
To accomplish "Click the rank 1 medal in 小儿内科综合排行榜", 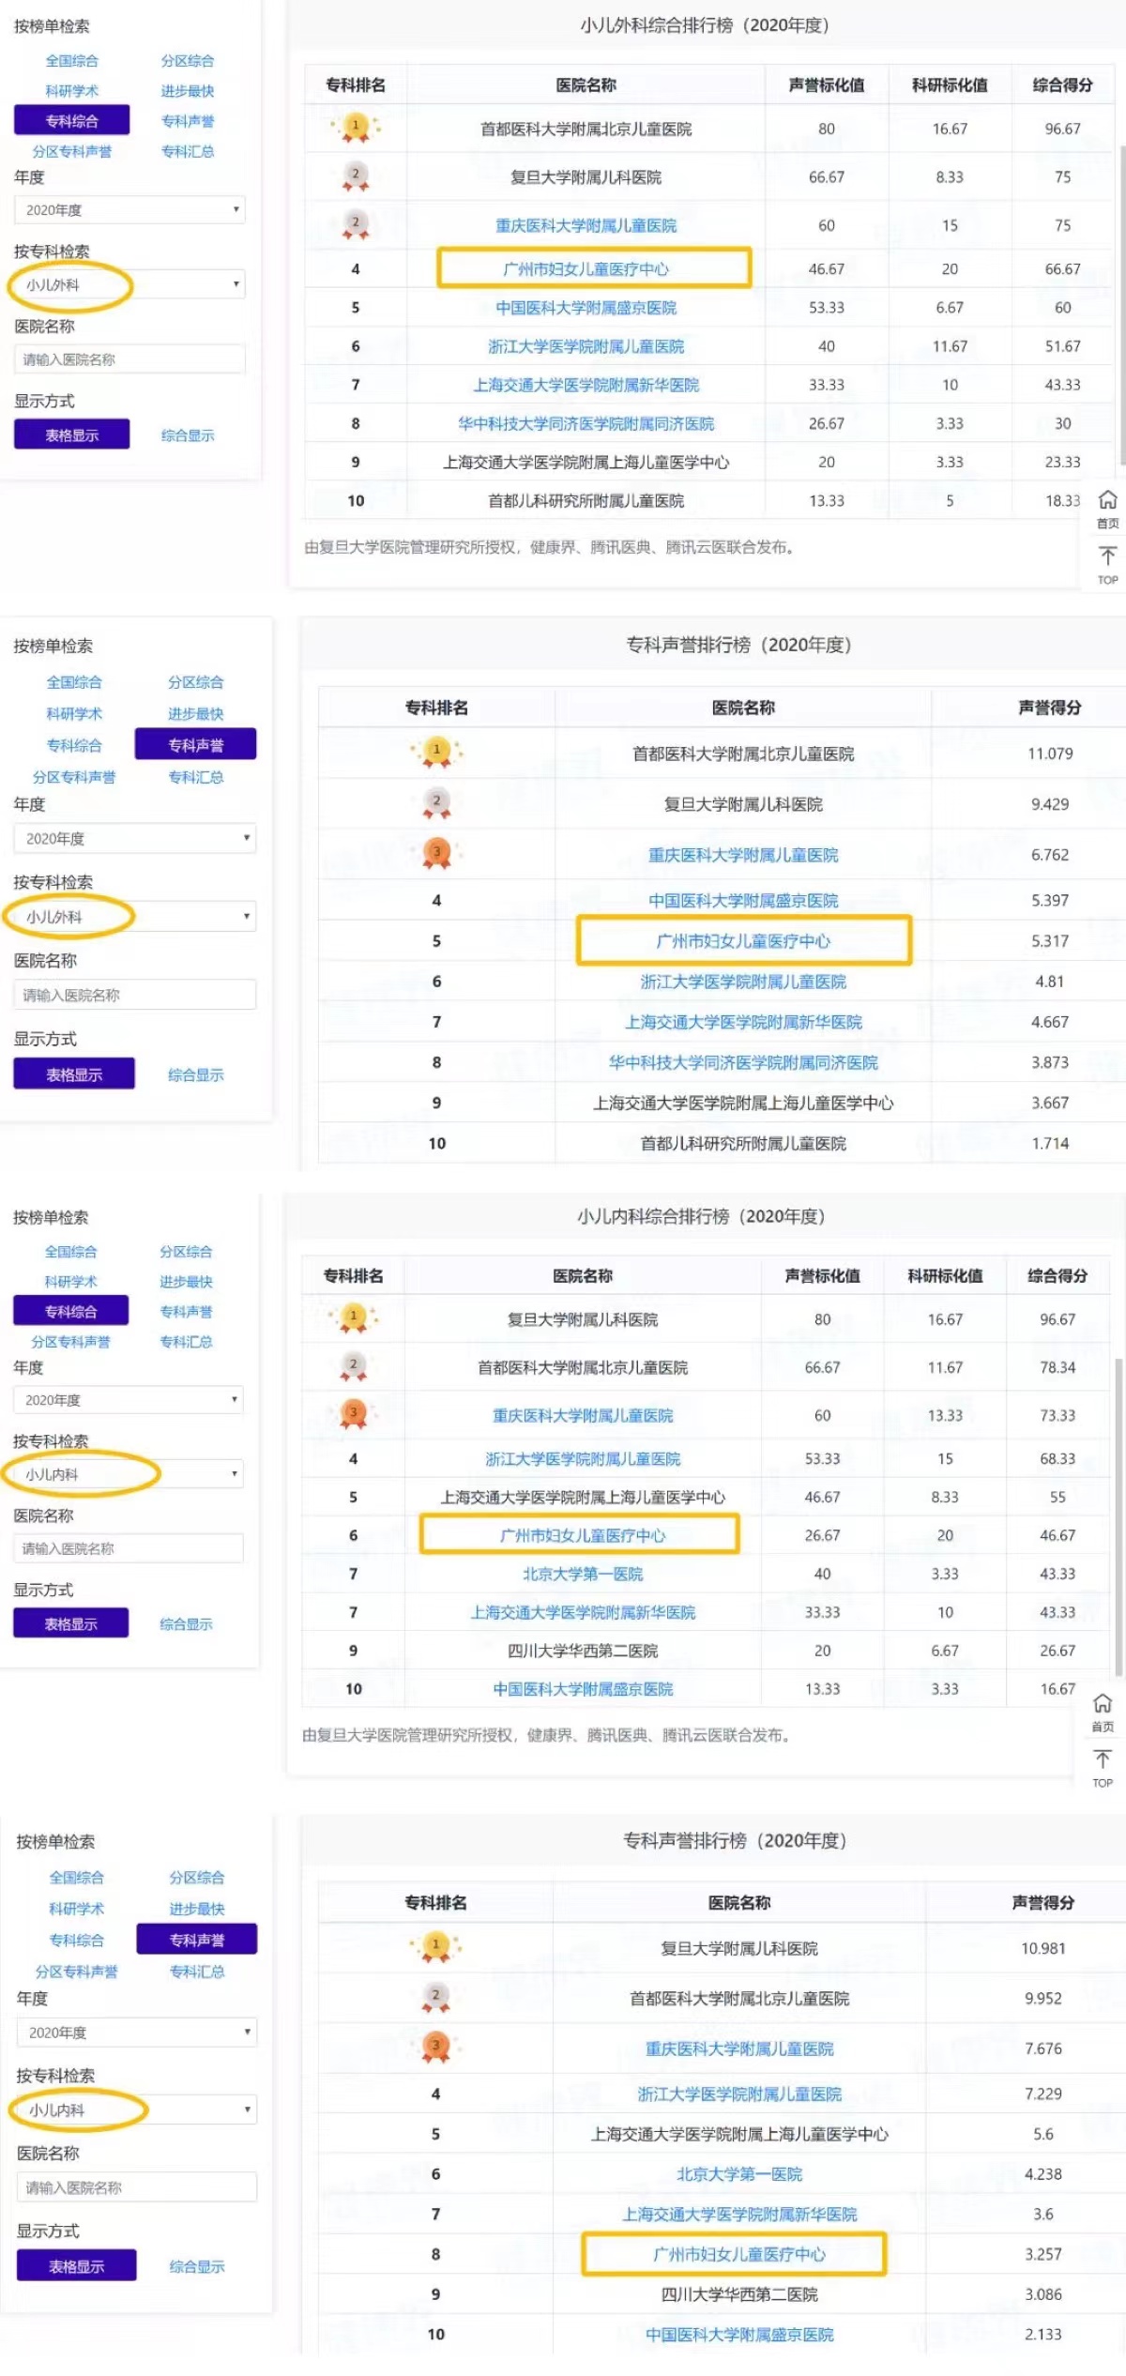I will (x=353, y=1318).
